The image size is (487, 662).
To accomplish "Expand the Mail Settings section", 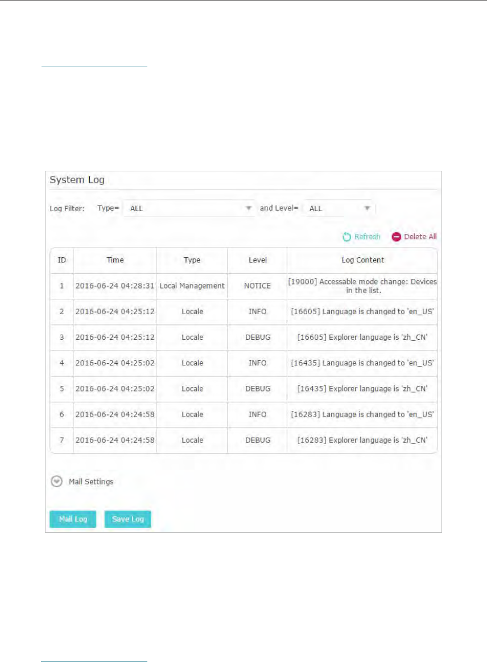I will [56, 482].
